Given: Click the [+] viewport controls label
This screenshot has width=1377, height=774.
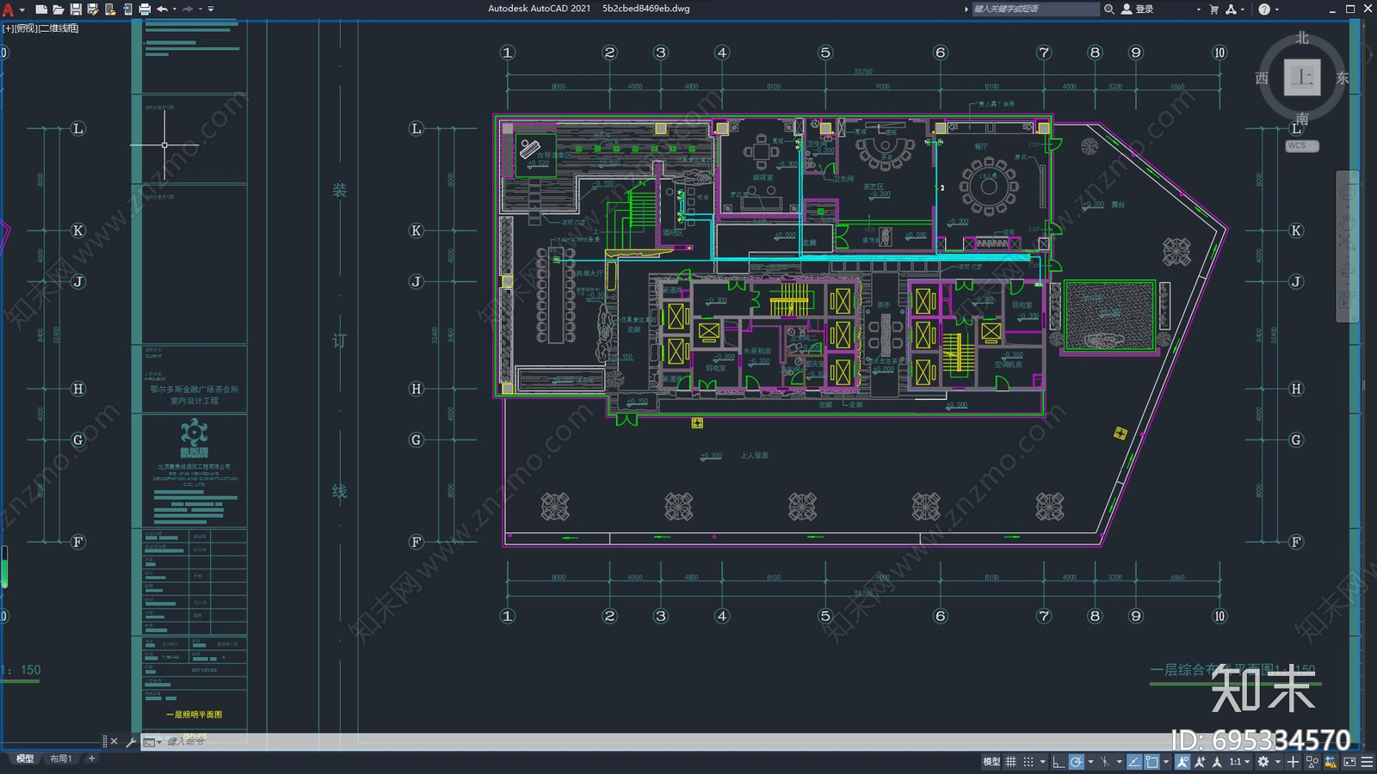Looking at the screenshot, I should point(8,28).
